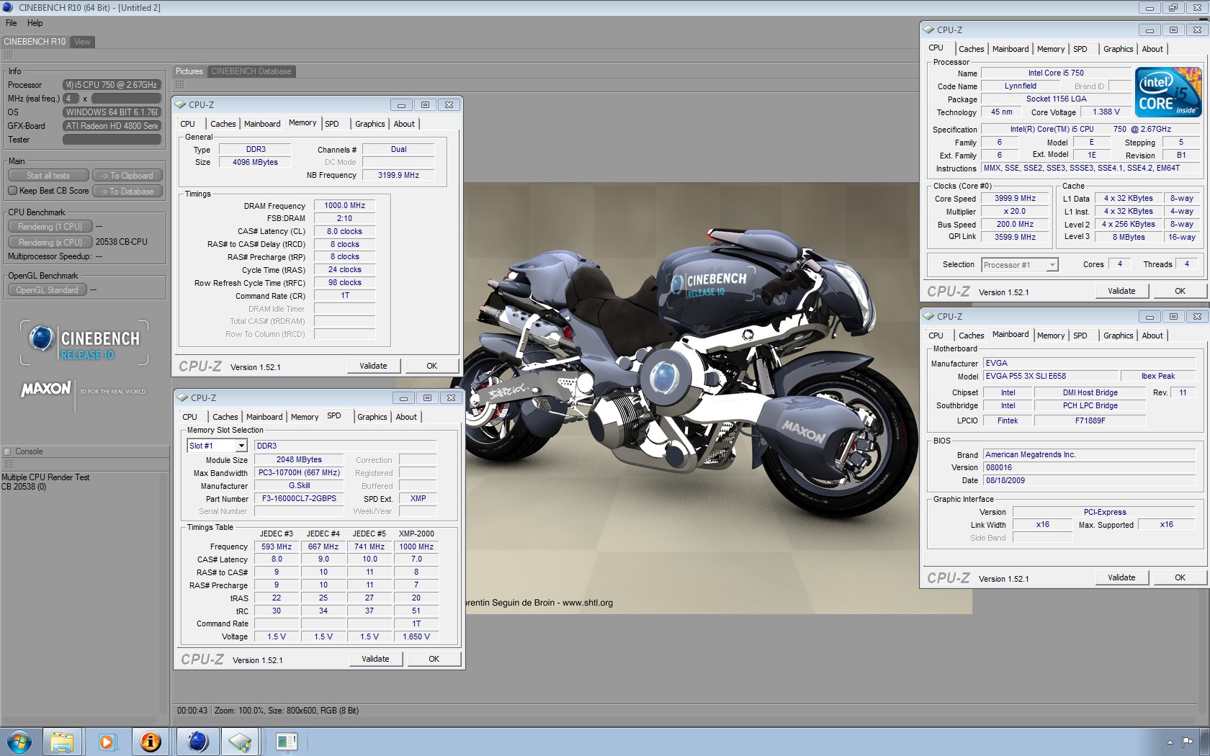Image resolution: width=1210 pixels, height=756 pixels.
Task: Click the "3999.9 MHz" core speed value
Action: coord(1015,198)
